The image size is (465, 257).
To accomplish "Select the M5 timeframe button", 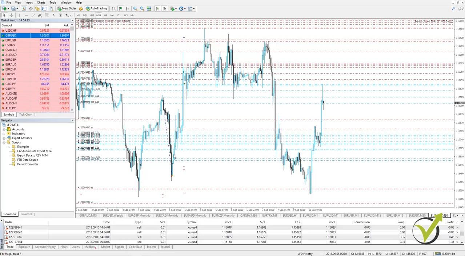I will (84, 15).
